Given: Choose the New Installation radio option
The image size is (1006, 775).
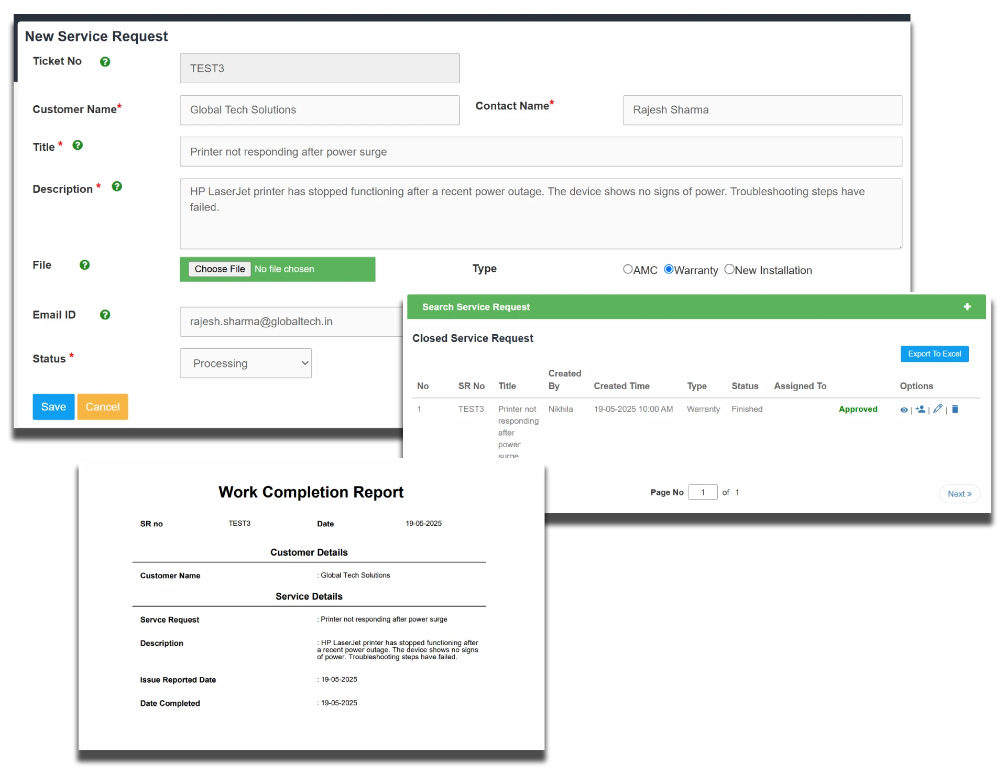Looking at the screenshot, I should (x=729, y=269).
